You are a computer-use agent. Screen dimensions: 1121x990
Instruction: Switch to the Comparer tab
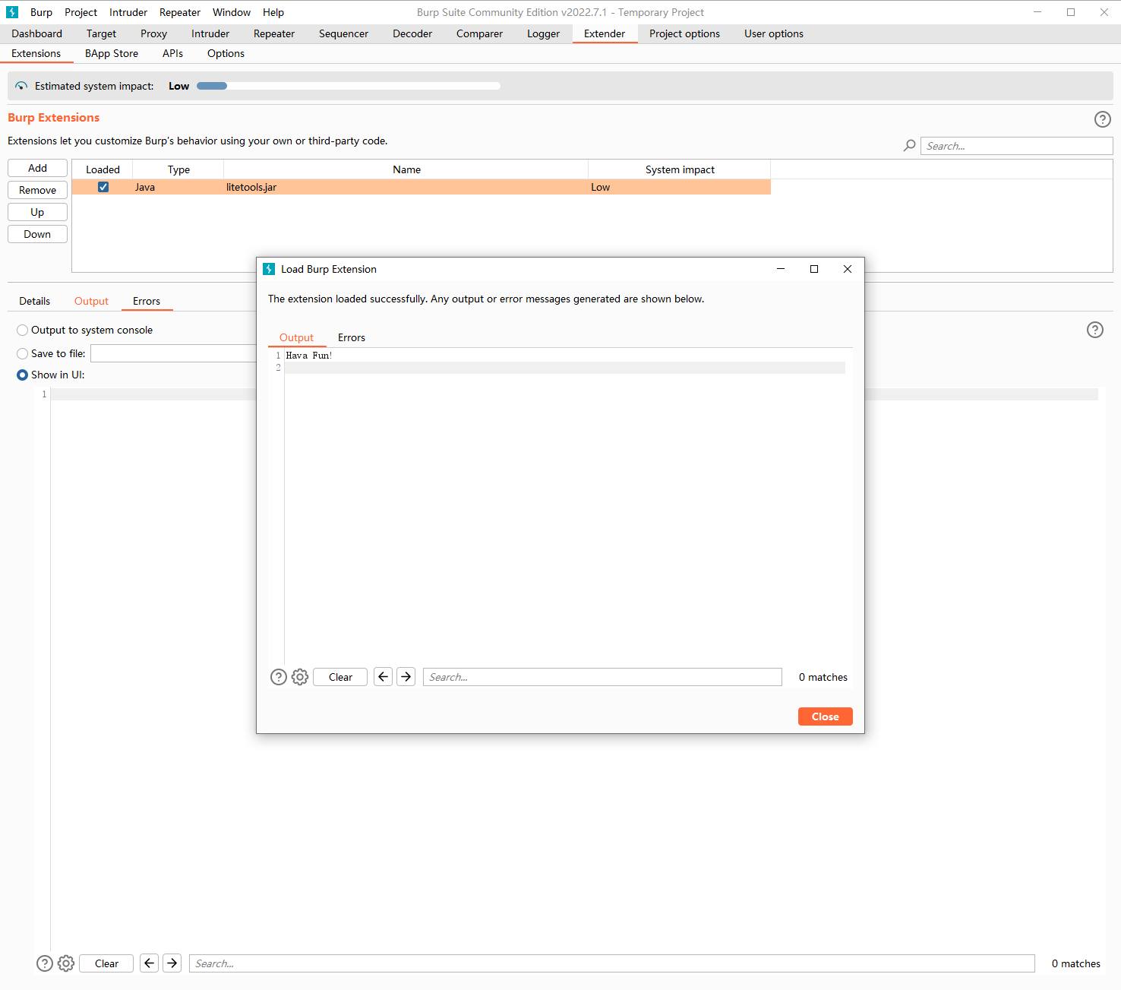[x=479, y=33]
